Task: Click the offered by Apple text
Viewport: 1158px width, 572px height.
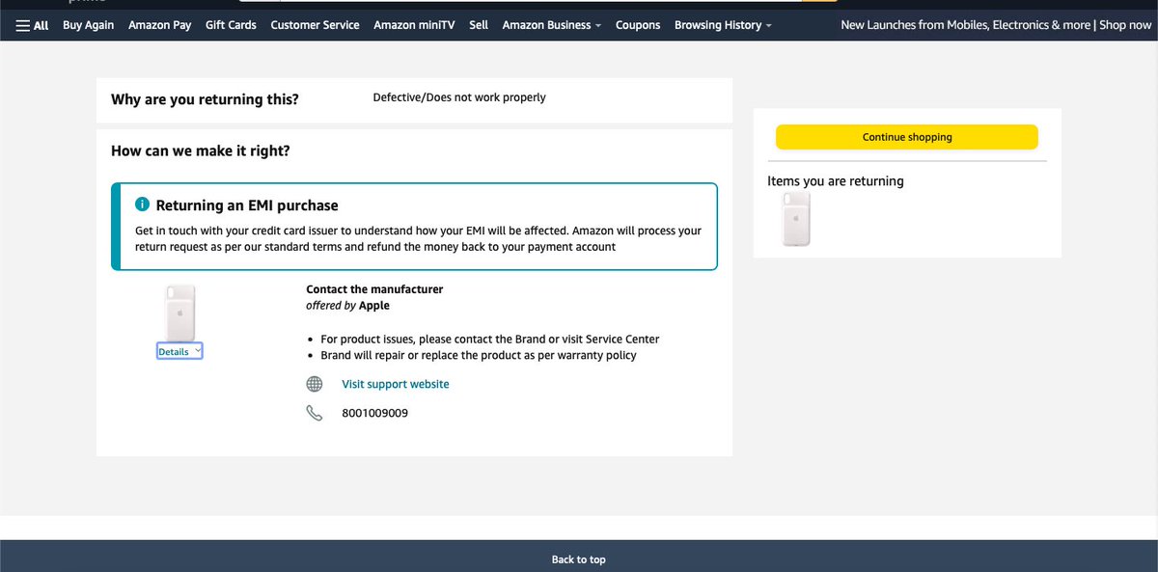Action: tap(347, 306)
